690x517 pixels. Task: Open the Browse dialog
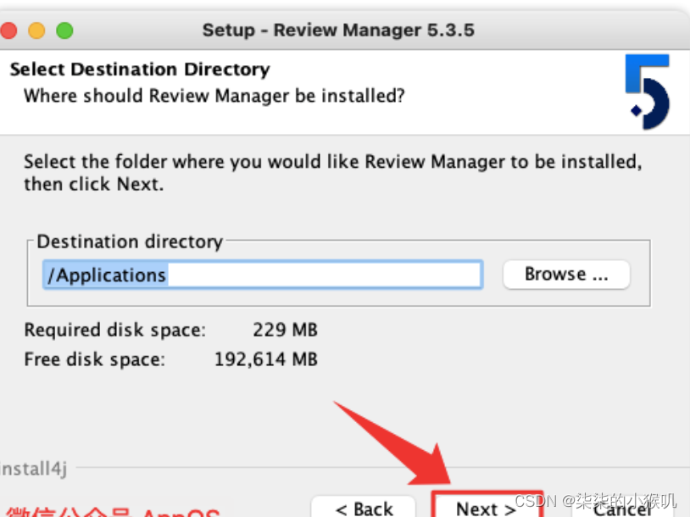coord(565,274)
